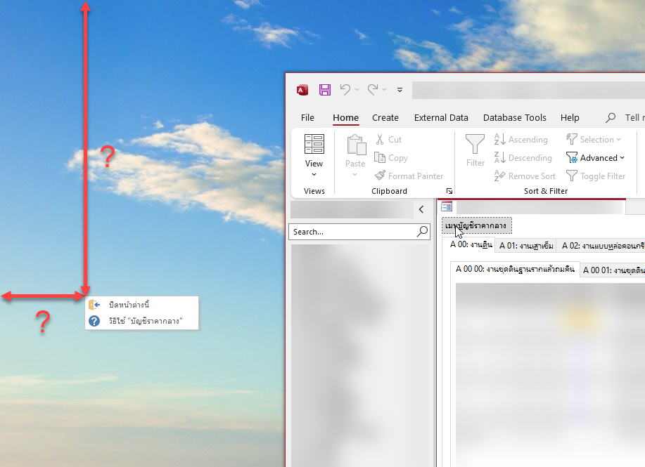
Task: Open the Help ribbon tab
Action: click(x=570, y=118)
